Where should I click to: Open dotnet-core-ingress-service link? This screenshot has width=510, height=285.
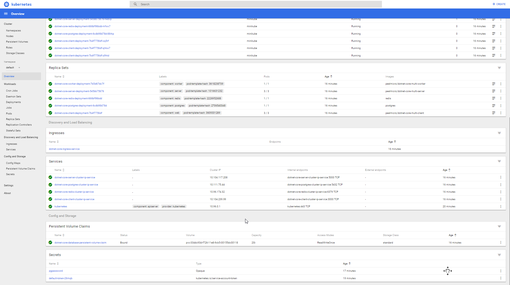click(64, 149)
